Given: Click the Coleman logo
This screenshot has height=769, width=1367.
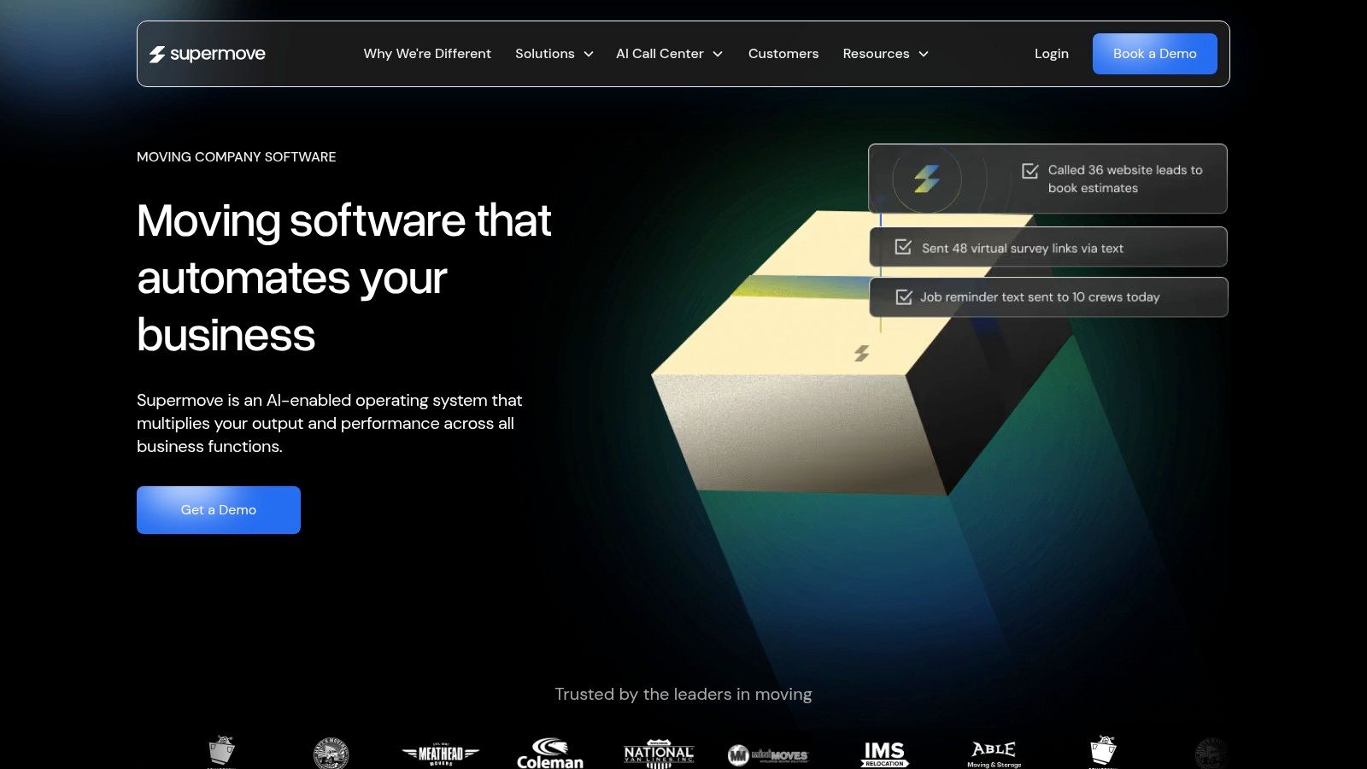Looking at the screenshot, I should 550,754.
